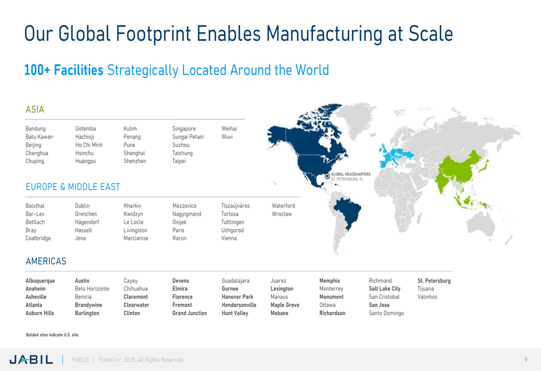Click 'Memphis' in the Americas list

pos(329,281)
